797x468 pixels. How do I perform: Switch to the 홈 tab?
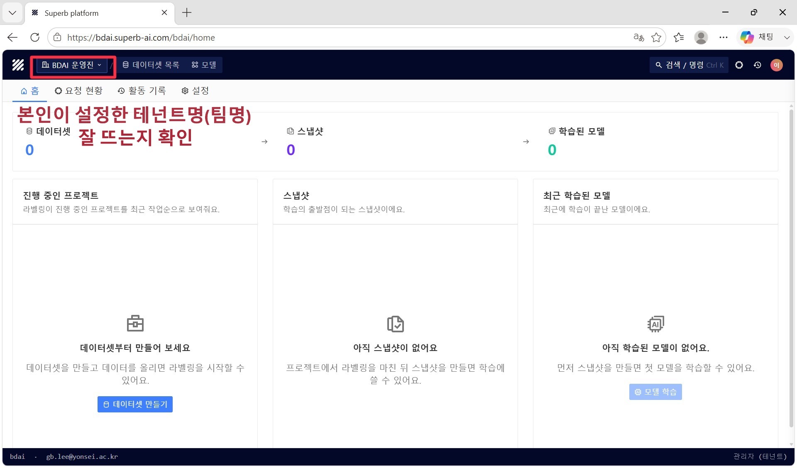29,91
